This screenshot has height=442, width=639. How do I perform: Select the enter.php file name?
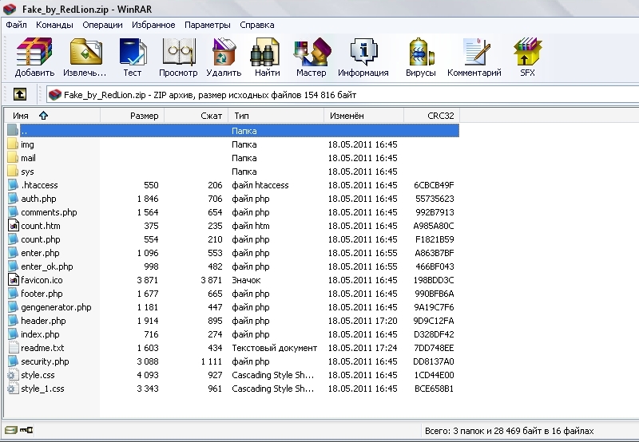[40, 253]
